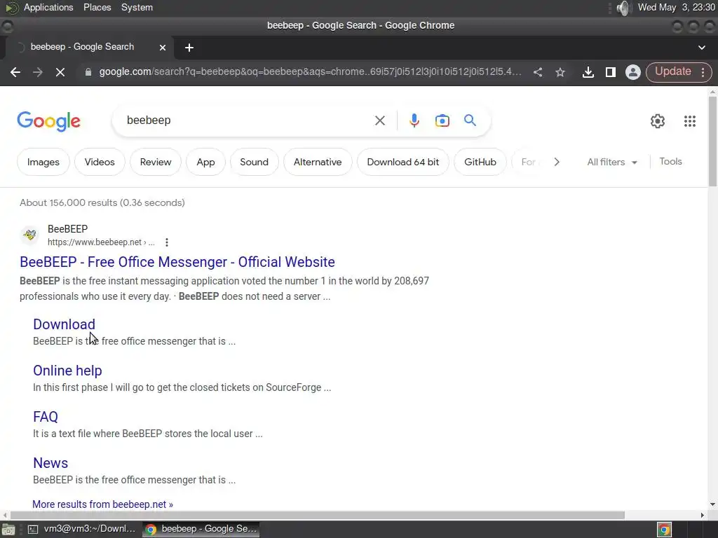Filter results by Videos
718x538 pixels.
coord(100,162)
